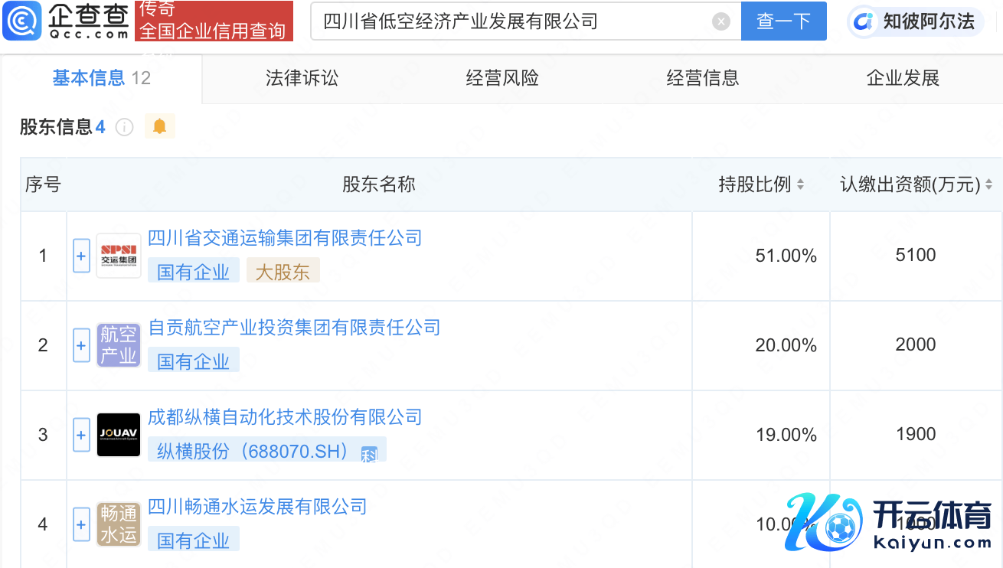Switch to the 法律诉讼 tab
The height and width of the screenshot is (568, 1003).
coord(302,78)
